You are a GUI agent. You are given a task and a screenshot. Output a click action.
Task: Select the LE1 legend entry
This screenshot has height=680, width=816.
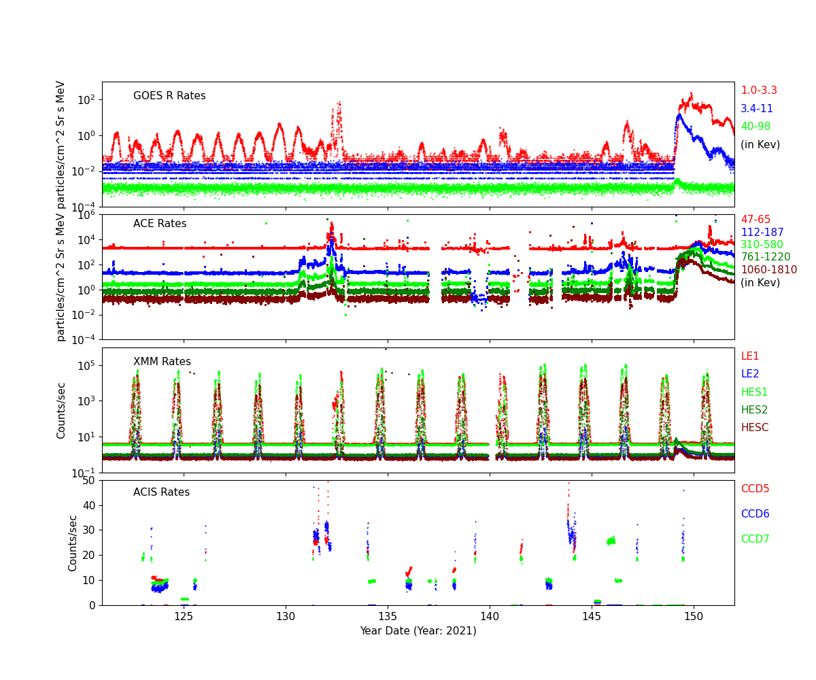tap(749, 356)
